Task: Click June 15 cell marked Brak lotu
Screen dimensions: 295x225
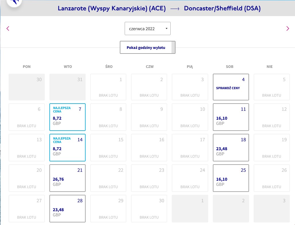Action: (x=108, y=148)
